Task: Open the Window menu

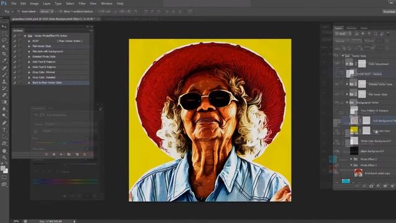Action: click(106, 4)
